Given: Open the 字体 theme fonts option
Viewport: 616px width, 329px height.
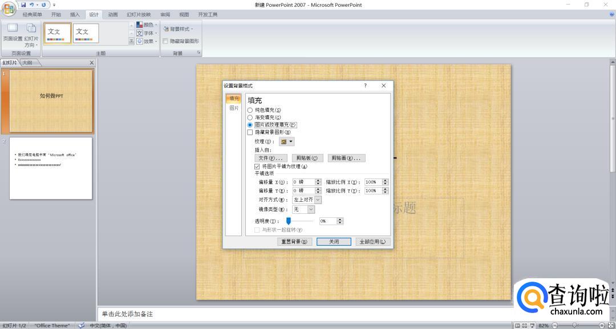Looking at the screenshot, I should click(147, 33).
